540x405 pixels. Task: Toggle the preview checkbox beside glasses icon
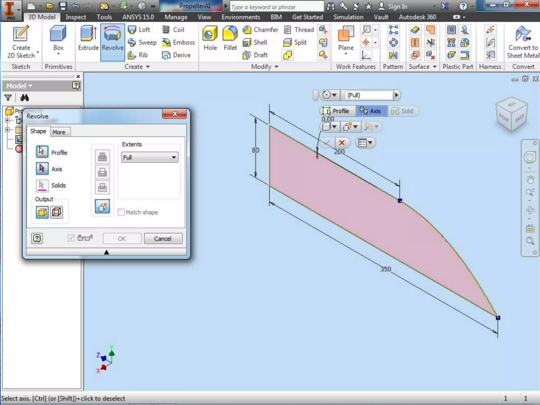pyautogui.click(x=71, y=238)
